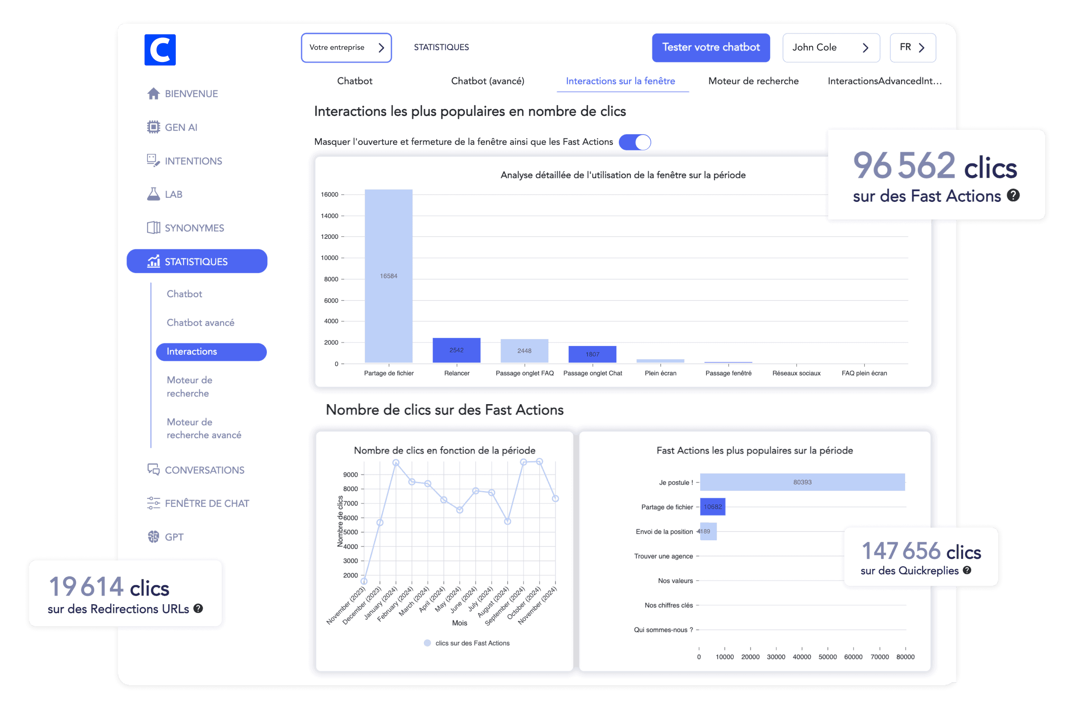Click the Partage de fichier 16584 bar
Viewport: 1075px width, 709px height.
(x=389, y=276)
